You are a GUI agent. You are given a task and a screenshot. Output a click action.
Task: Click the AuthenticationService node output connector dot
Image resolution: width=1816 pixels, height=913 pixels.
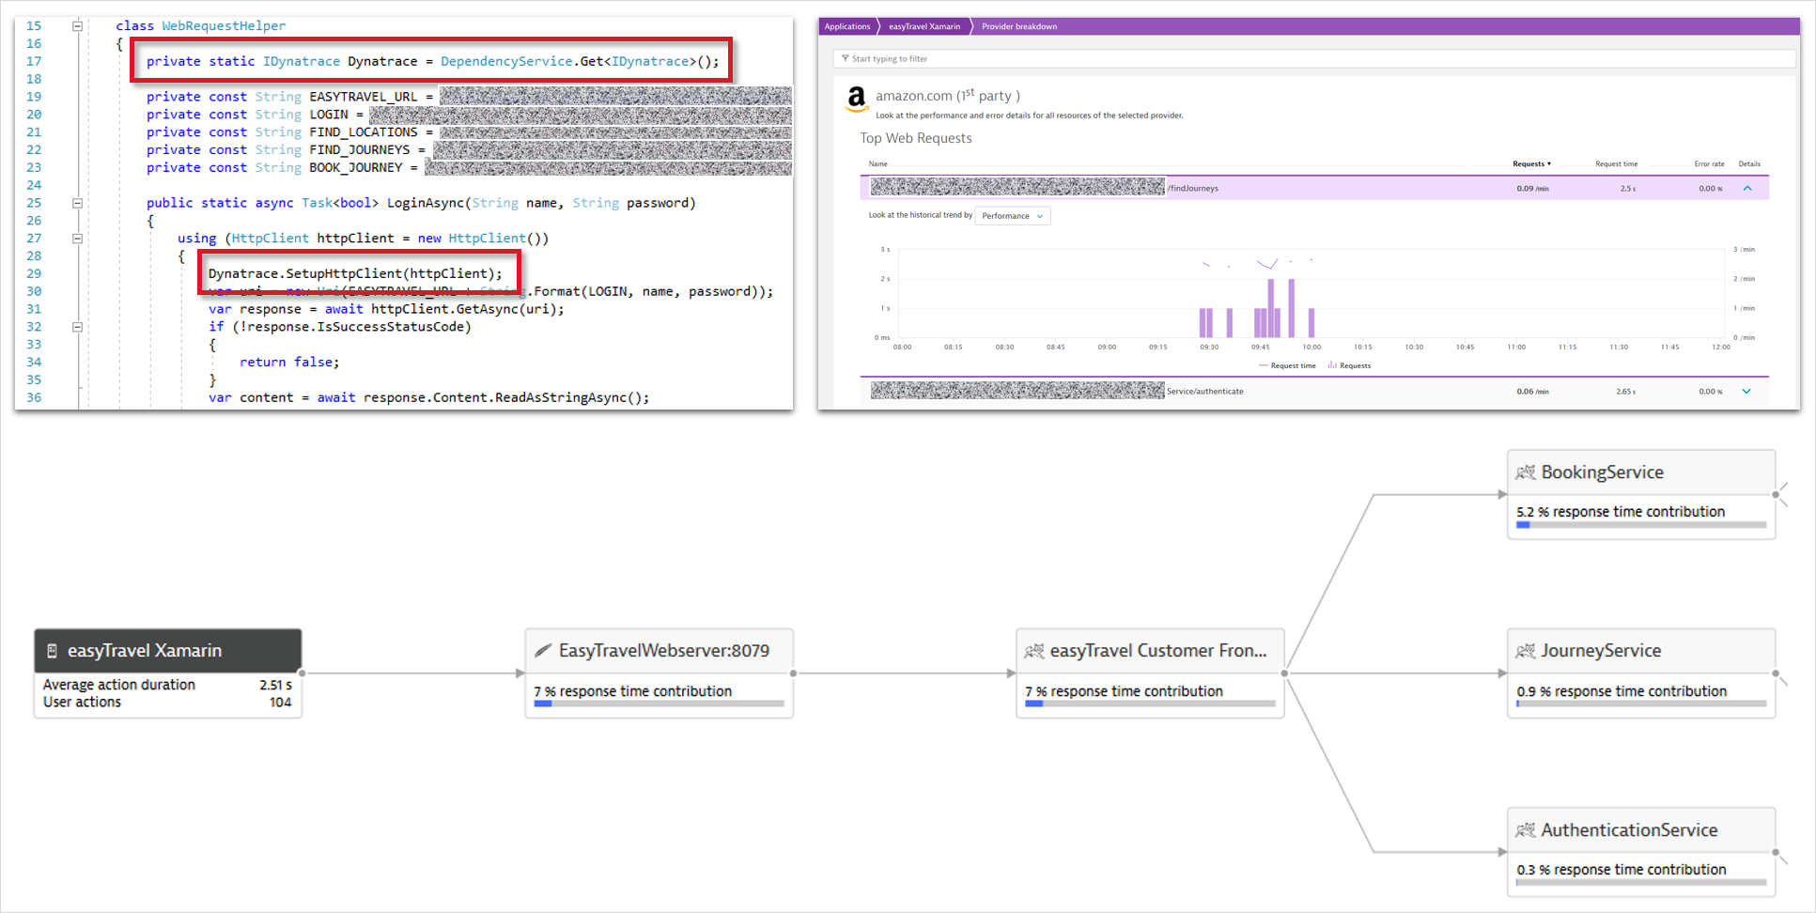[x=1776, y=852]
